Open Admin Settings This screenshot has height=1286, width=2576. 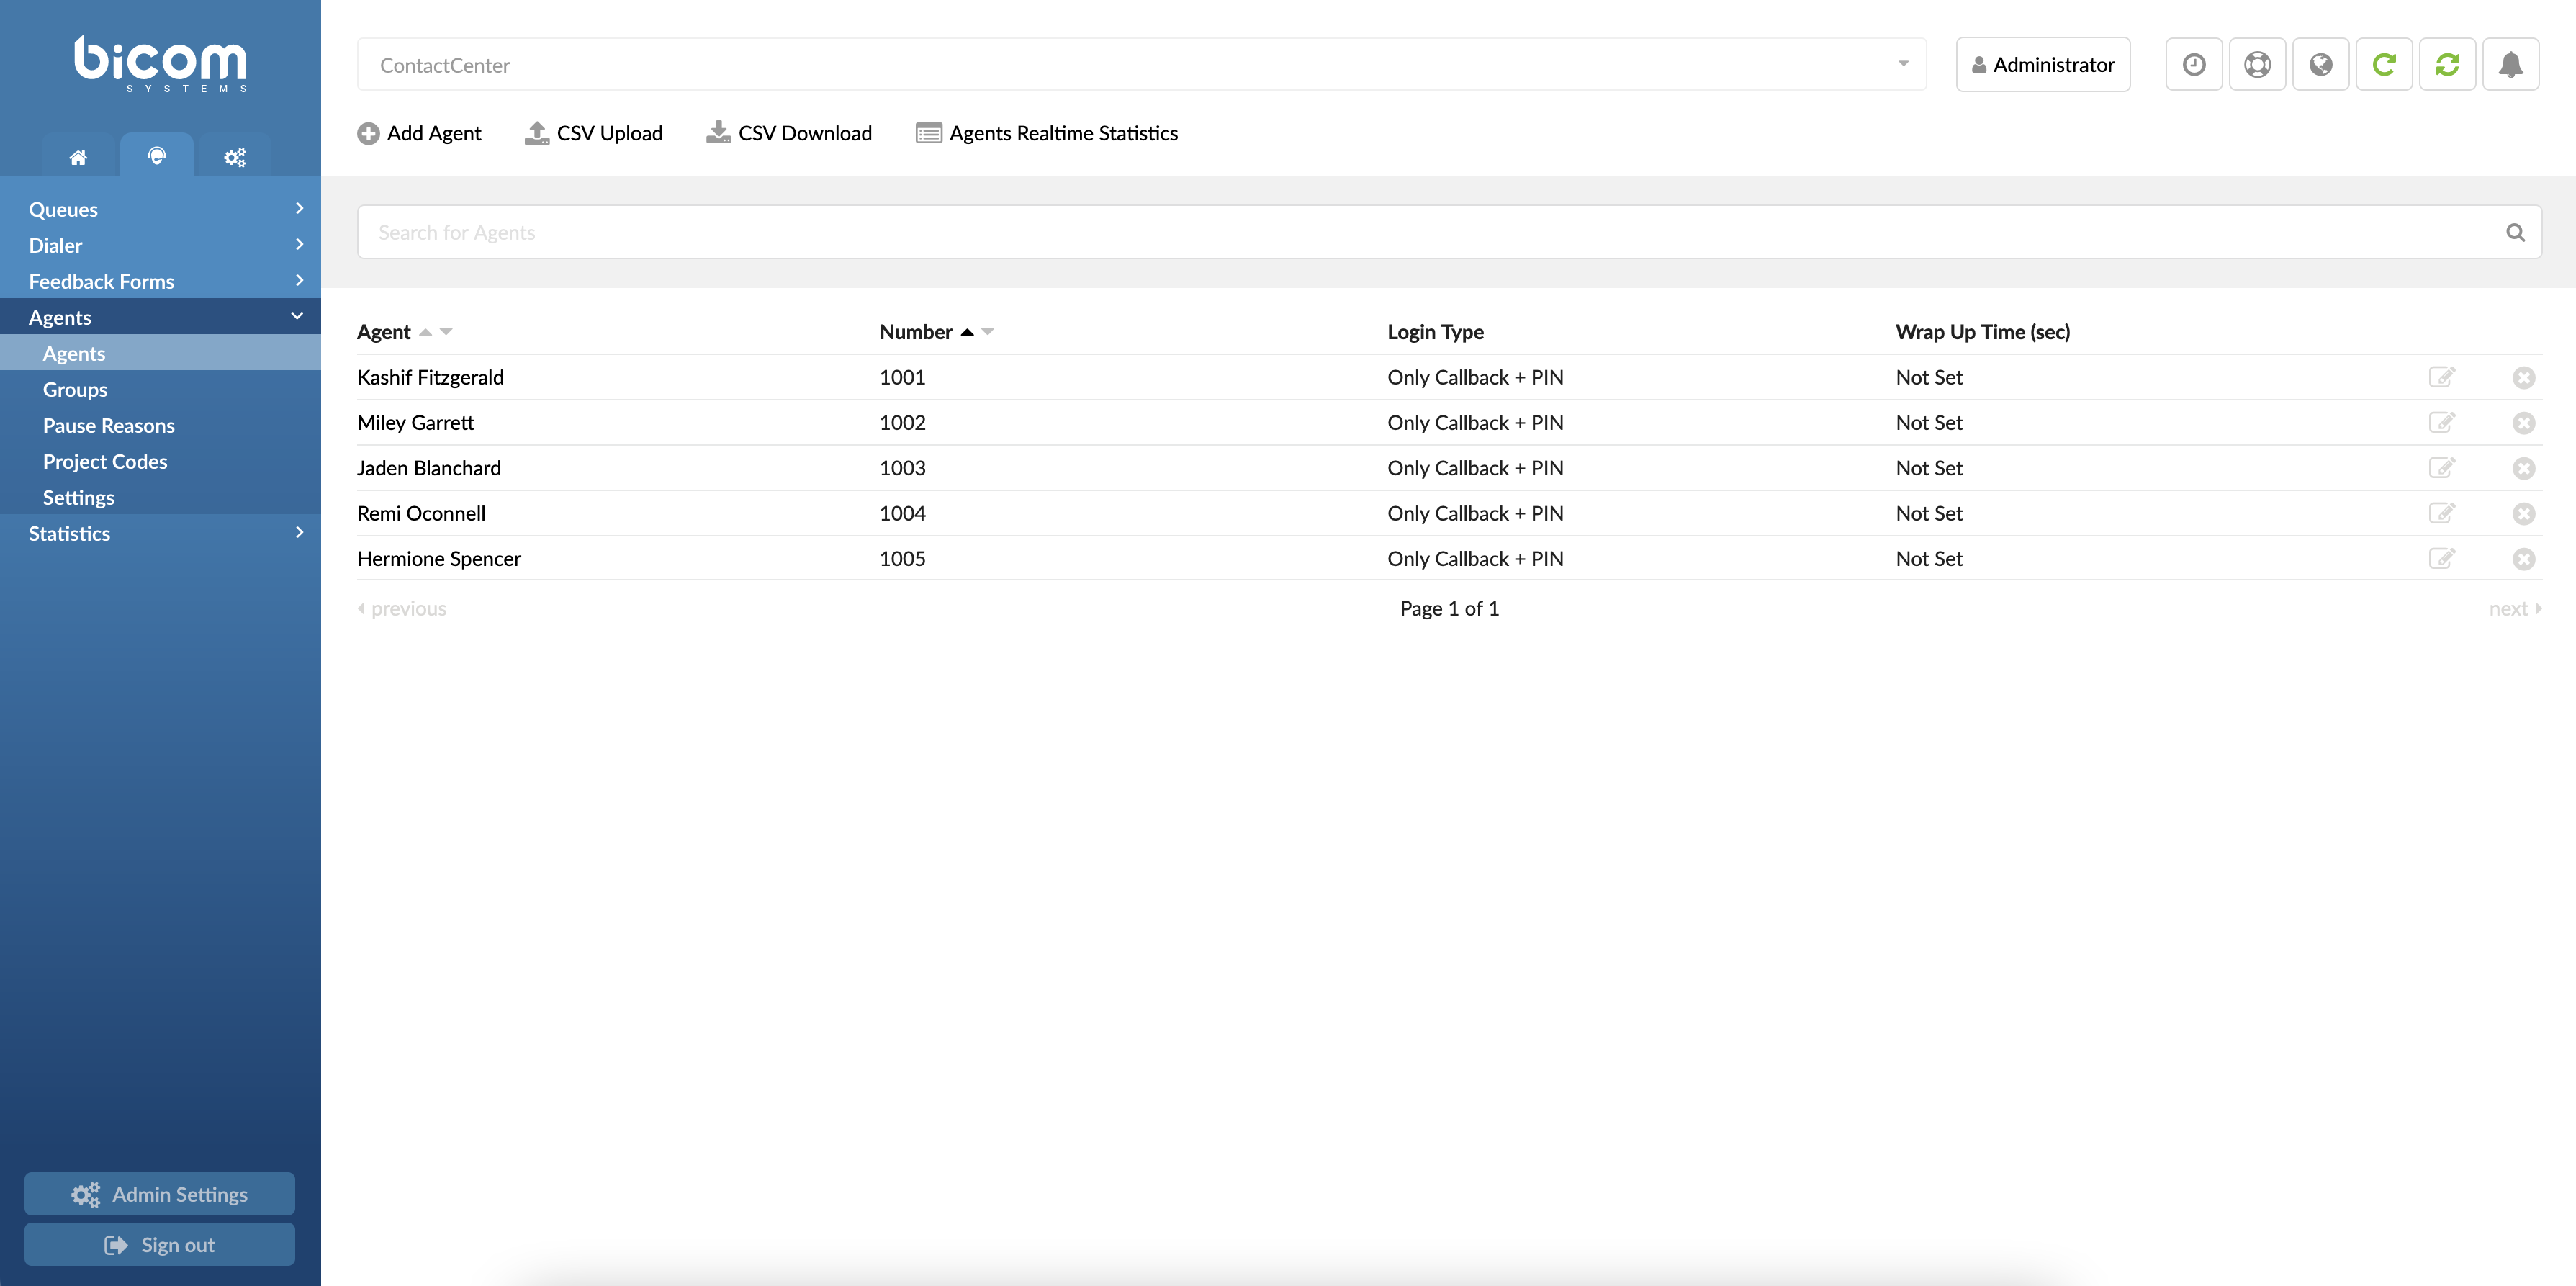coord(160,1194)
